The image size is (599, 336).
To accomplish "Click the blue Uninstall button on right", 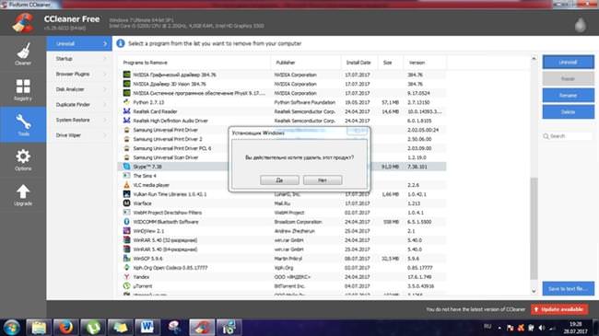I will click(x=568, y=62).
